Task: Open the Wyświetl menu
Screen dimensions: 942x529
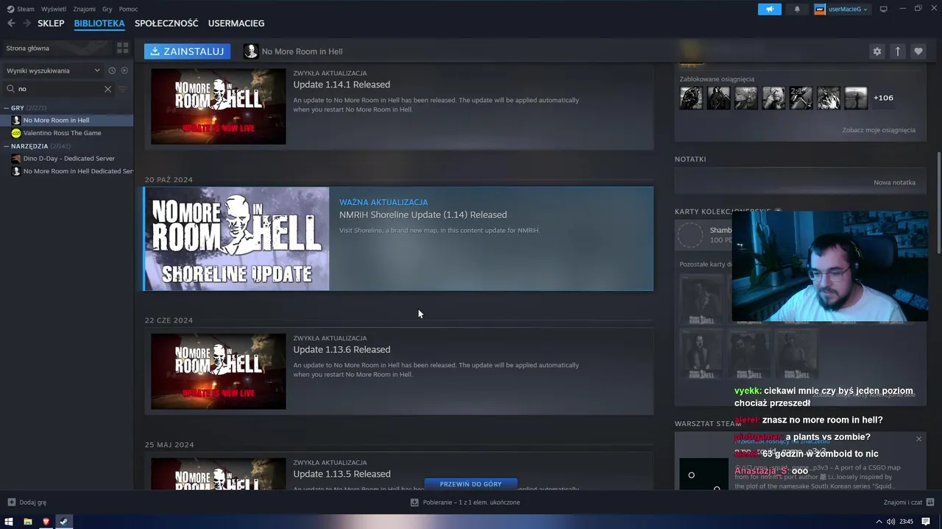Action: (53, 9)
